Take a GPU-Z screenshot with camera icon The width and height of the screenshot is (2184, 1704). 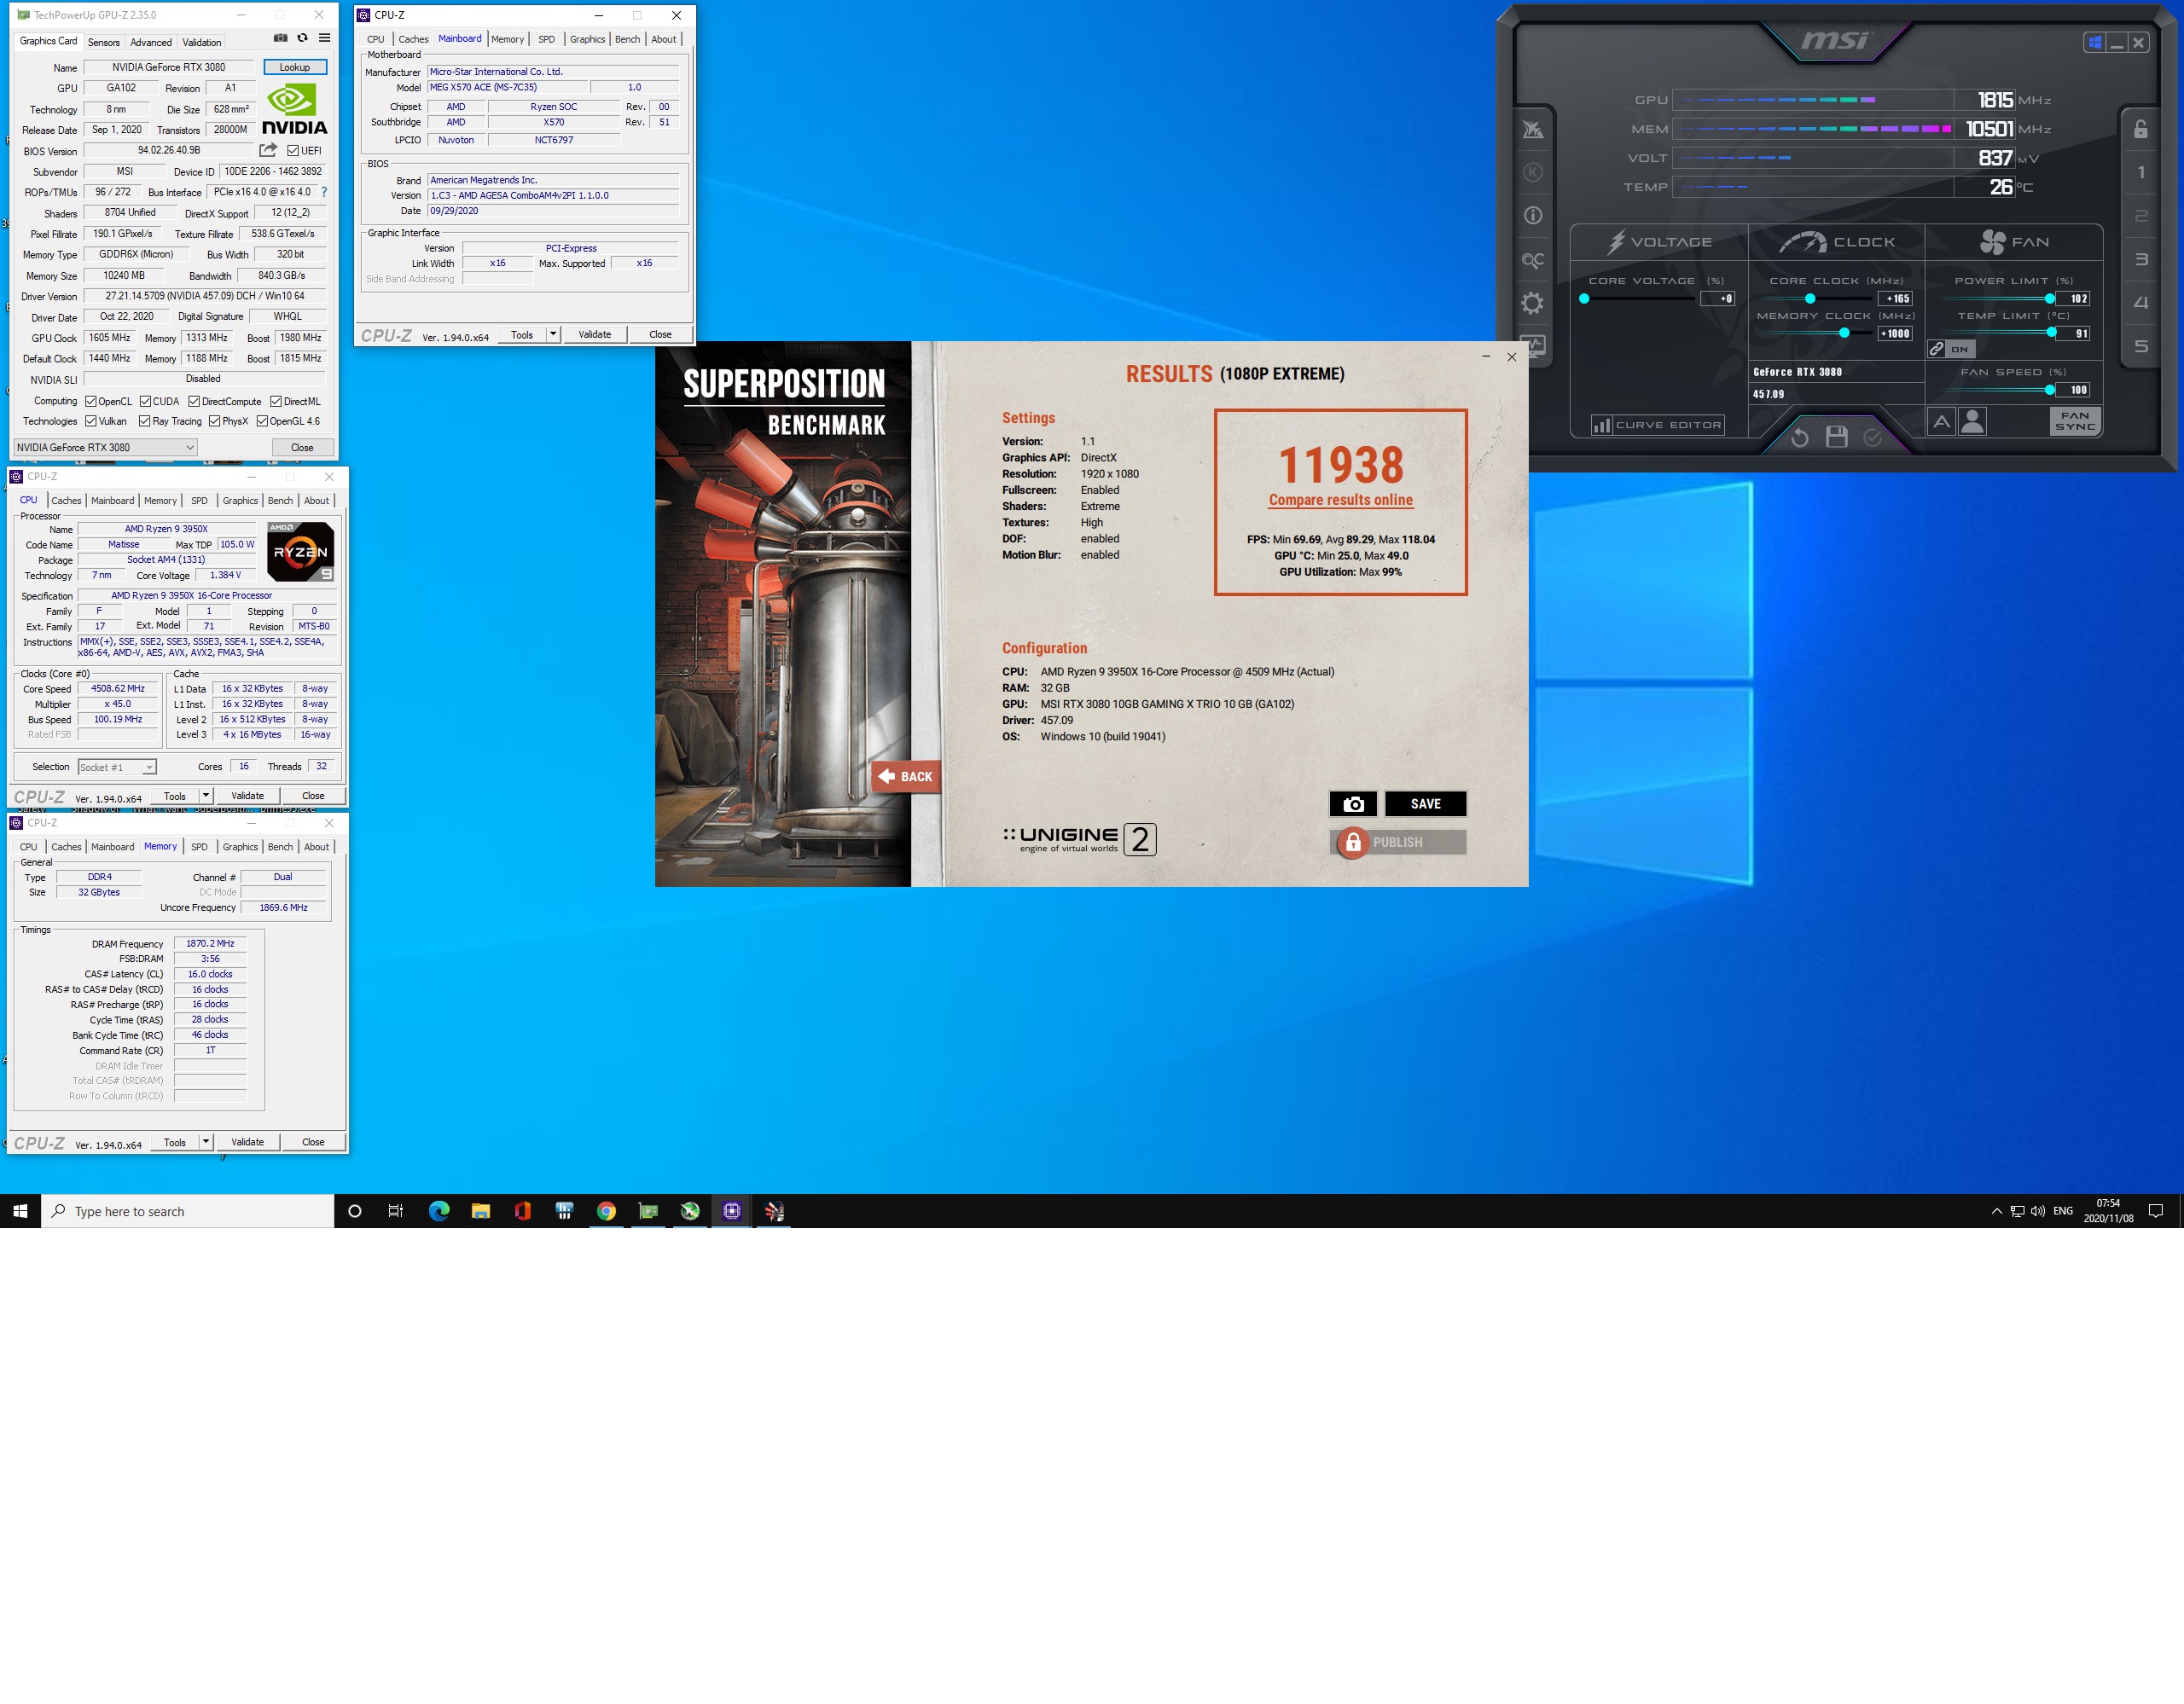point(280,38)
